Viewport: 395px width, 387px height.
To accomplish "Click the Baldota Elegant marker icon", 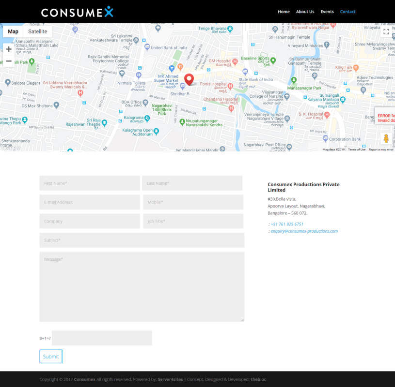I will [8, 82].
